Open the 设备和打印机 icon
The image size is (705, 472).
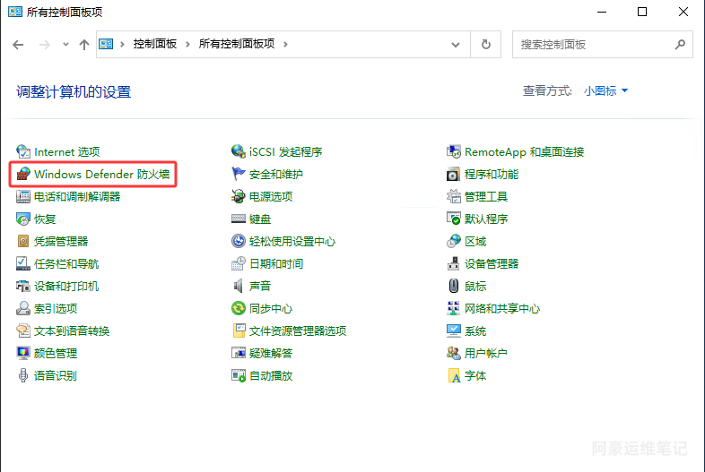point(23,286)
